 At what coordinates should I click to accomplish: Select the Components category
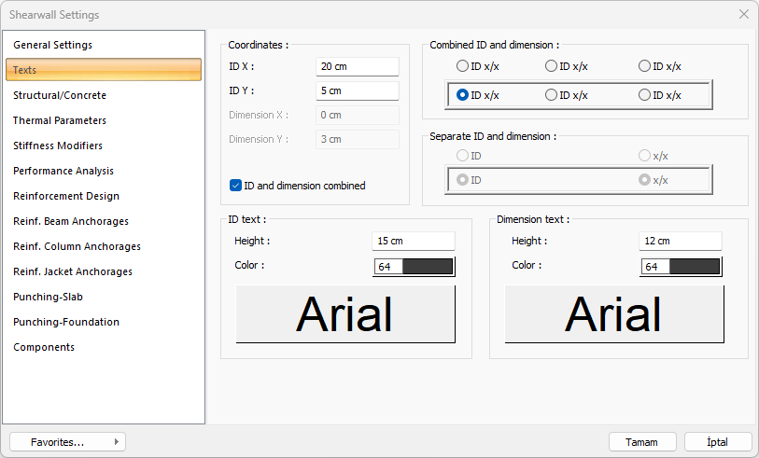(x=44, y=347)
